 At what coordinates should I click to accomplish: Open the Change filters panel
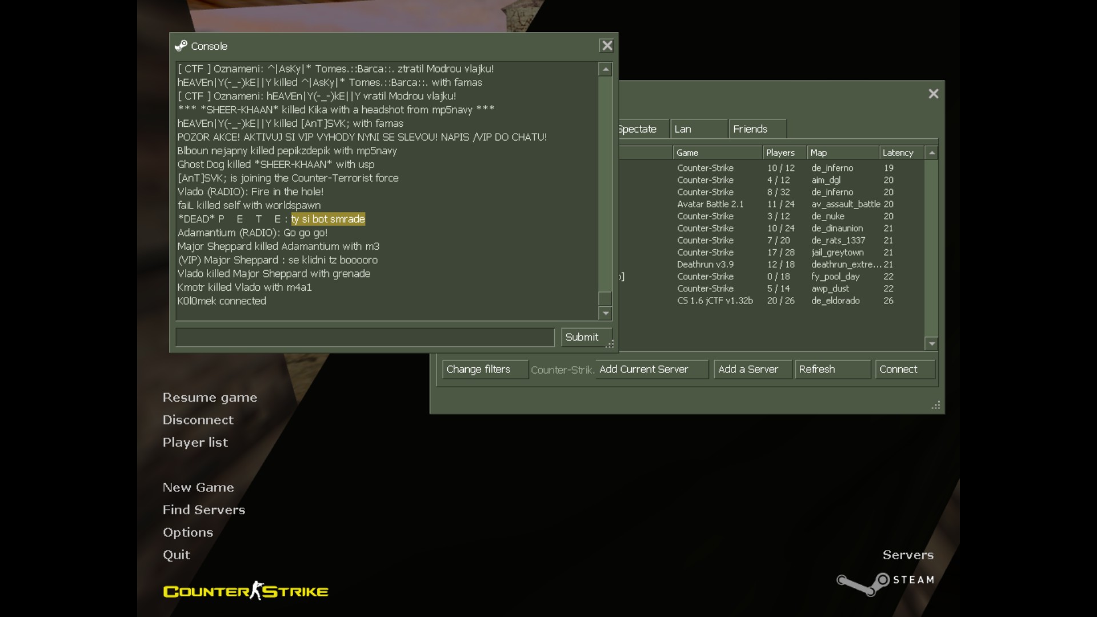485,369
